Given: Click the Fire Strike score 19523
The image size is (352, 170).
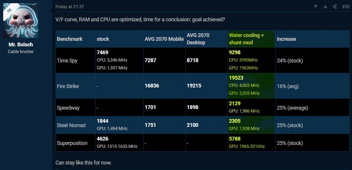Looking at the screenshot, I should [x=236, y=78].
